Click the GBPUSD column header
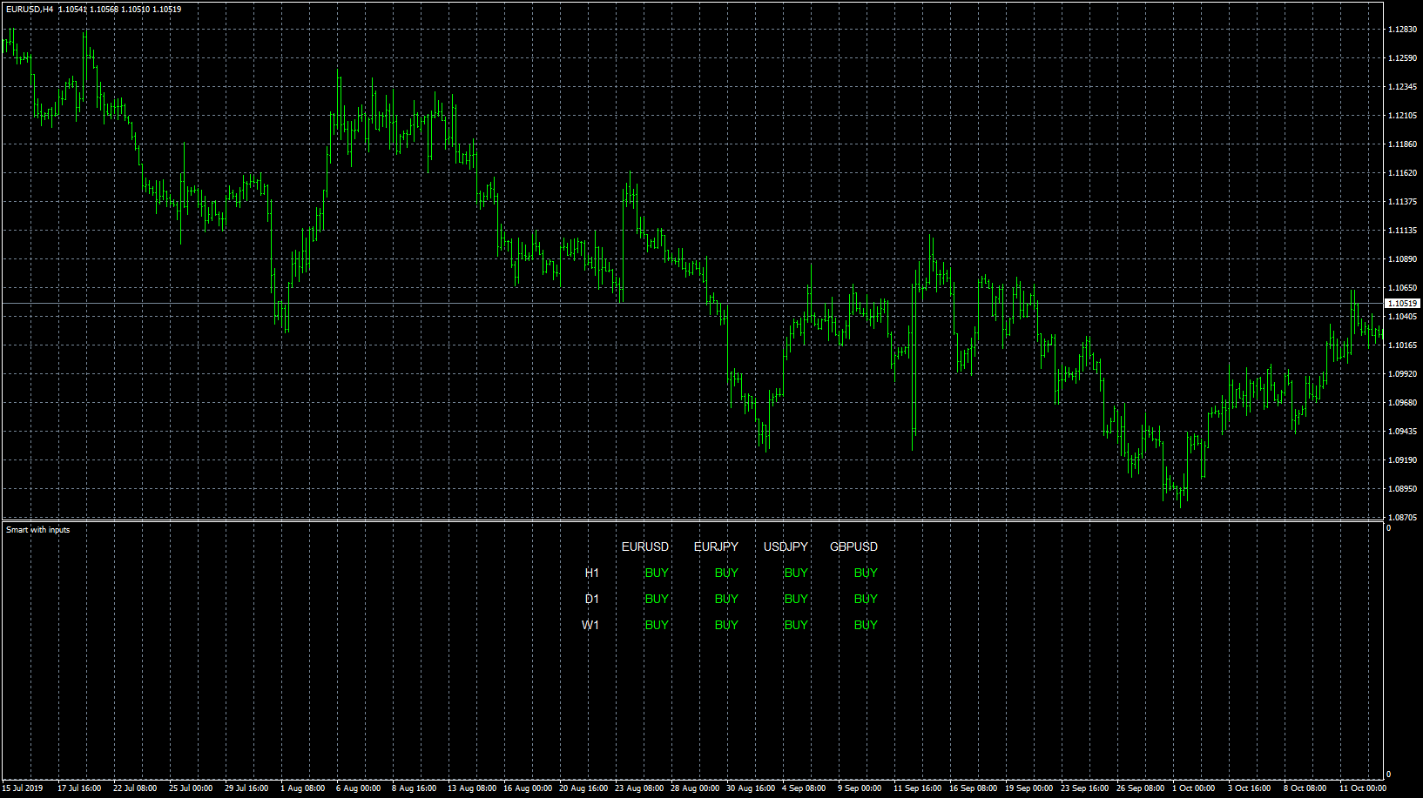The height and width of the screenshot is (798, 1423). coord(854,547)
